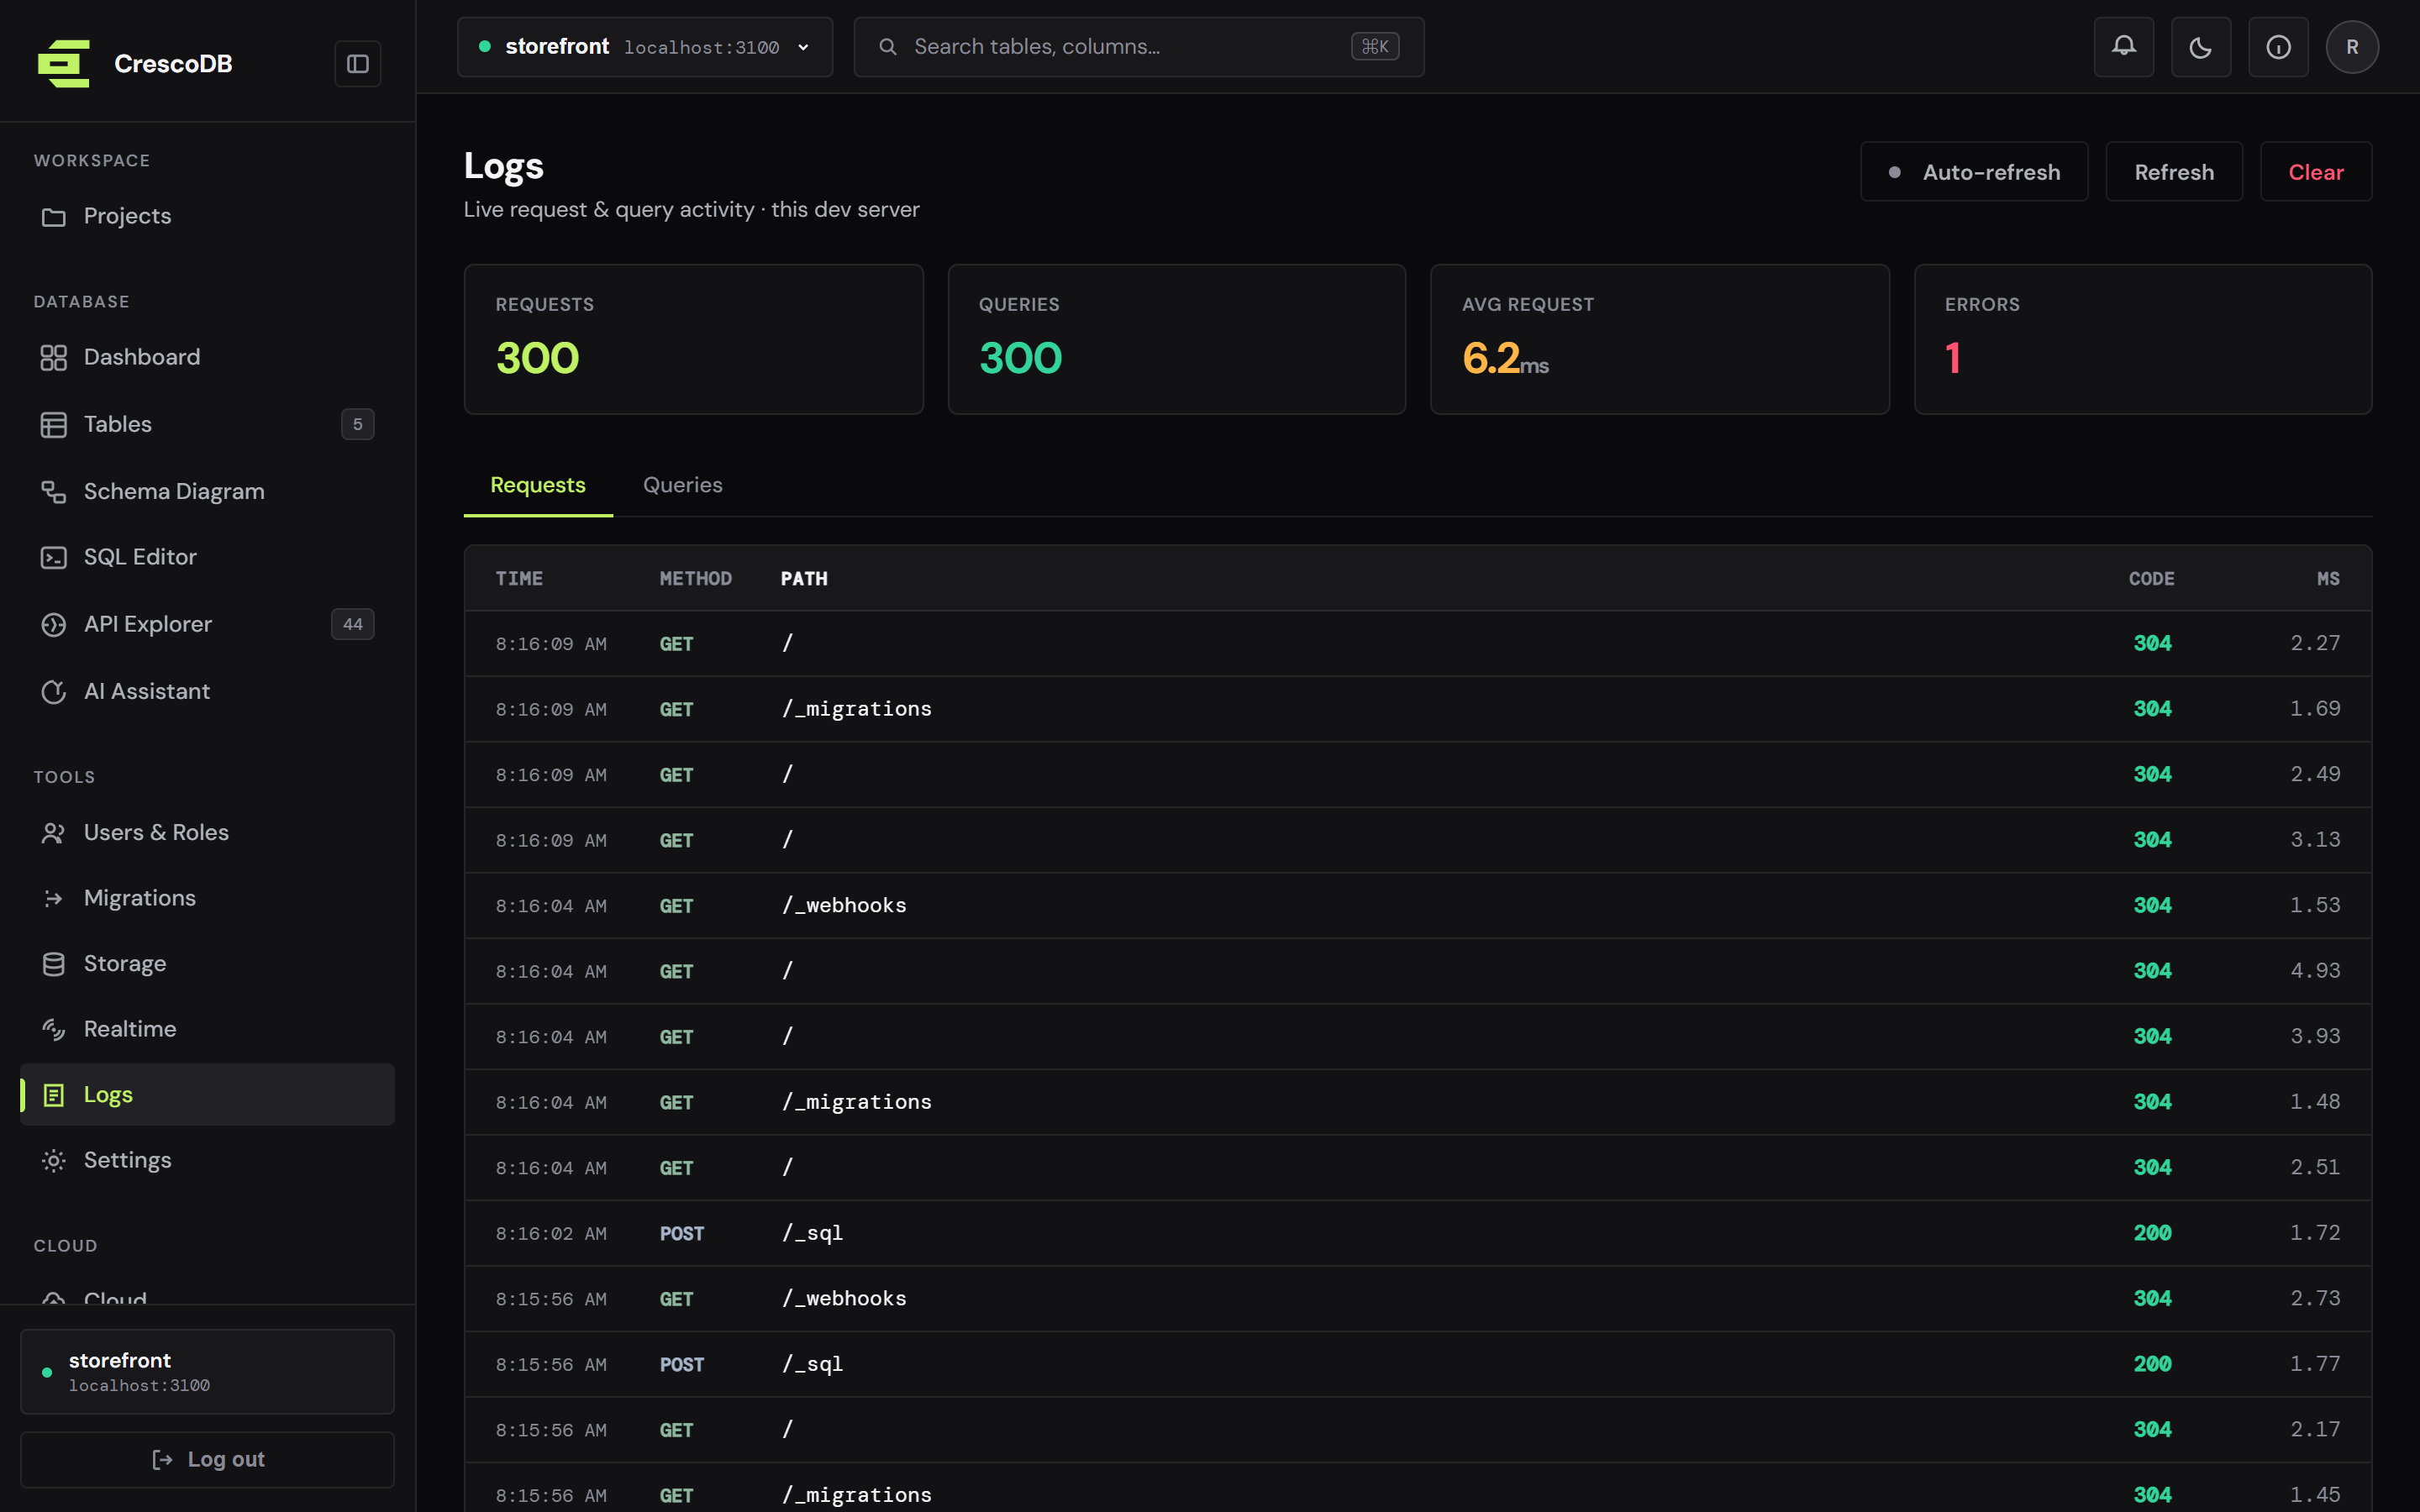2420x1512 pixels.
Task: Open Projects in the sidebar
Action: click(x=207, y=216)
